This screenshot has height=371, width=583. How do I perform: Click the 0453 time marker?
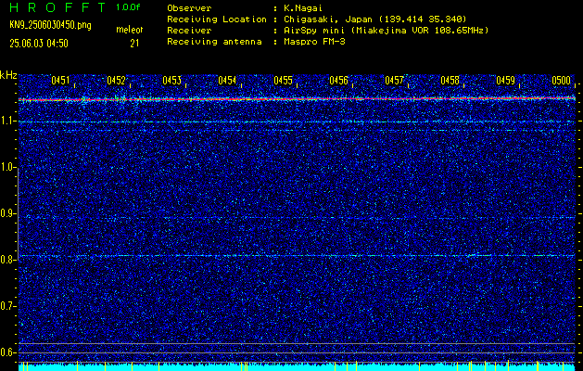171,81
